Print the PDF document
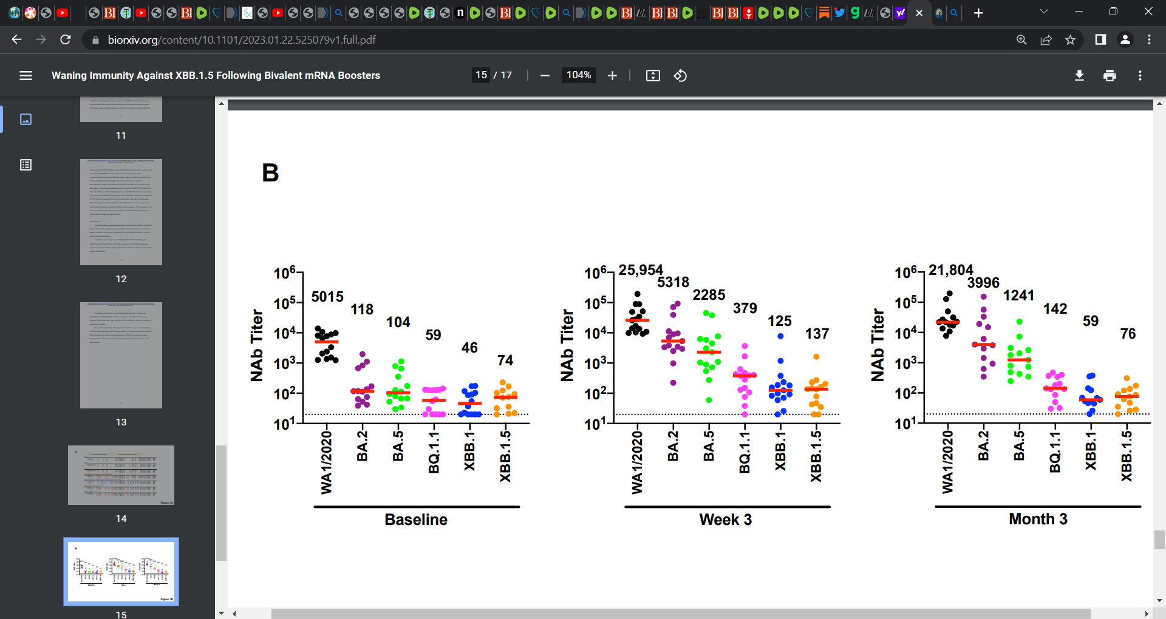Image resolution: width=1166 pixels, height=619 pixels. click(x=1110, y=75)
